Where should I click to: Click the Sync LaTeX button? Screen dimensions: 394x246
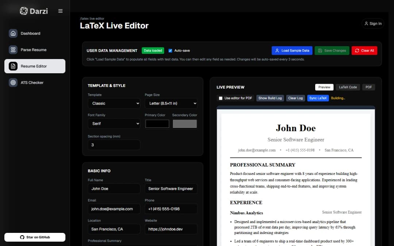click(x=318, y=98)
